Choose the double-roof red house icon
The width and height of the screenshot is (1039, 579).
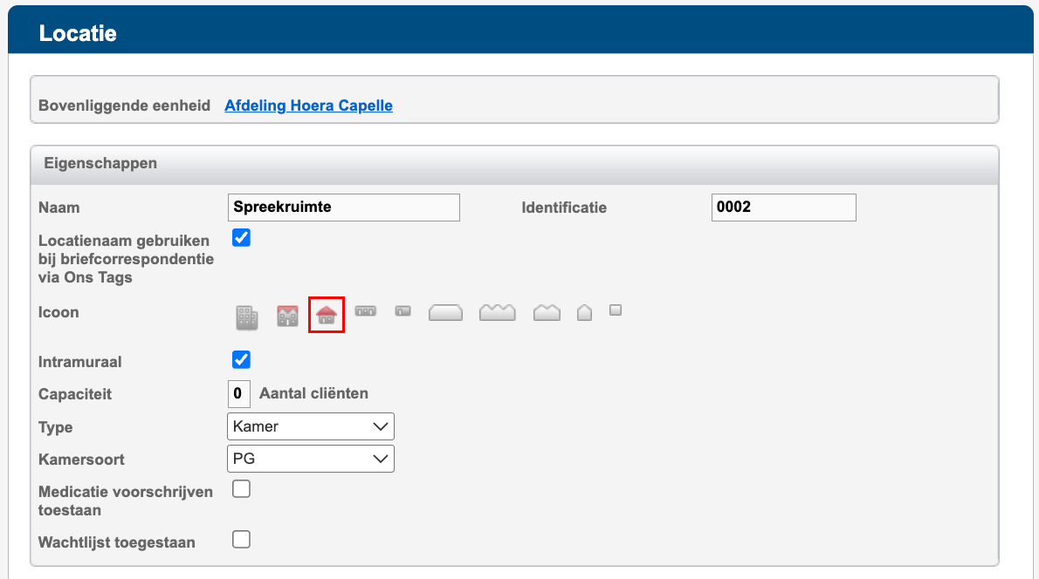click(x=287, y=316)
